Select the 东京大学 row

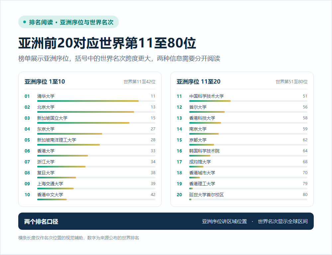[90, 131]
